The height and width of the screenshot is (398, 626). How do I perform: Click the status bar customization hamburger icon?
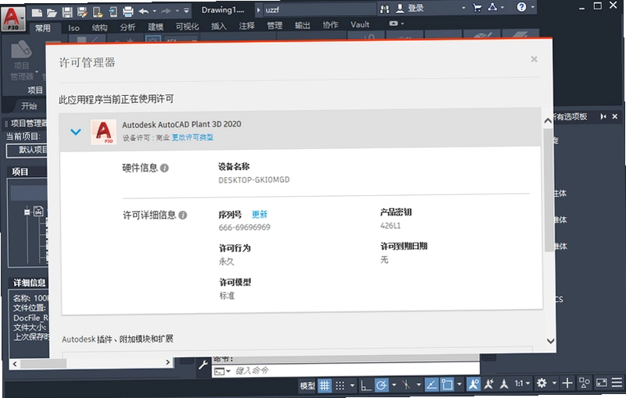click(x=617, y=382)
